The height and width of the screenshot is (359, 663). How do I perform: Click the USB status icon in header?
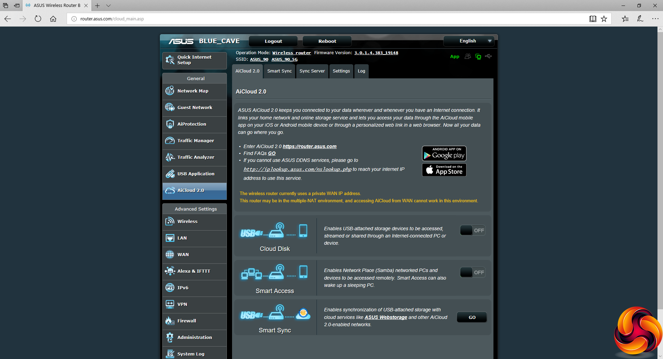coord(488,56)
